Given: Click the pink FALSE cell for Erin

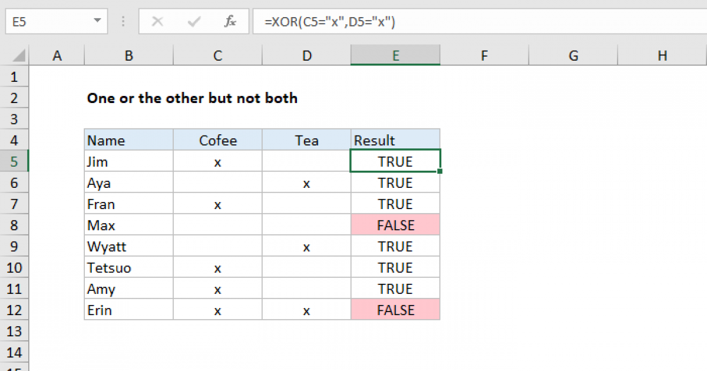Looking at the screenshot, I should [395, 310].
